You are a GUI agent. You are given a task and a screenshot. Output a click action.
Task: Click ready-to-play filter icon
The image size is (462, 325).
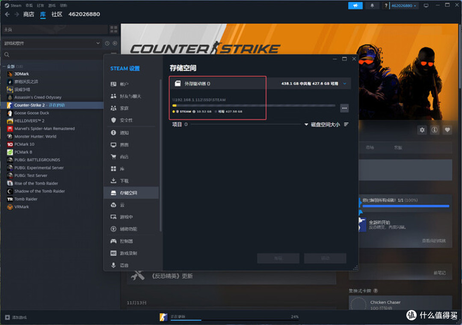coord(115,43)
